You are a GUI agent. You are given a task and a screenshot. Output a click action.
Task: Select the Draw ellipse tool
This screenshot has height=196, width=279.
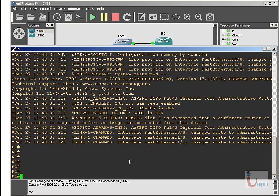[176, 17]
